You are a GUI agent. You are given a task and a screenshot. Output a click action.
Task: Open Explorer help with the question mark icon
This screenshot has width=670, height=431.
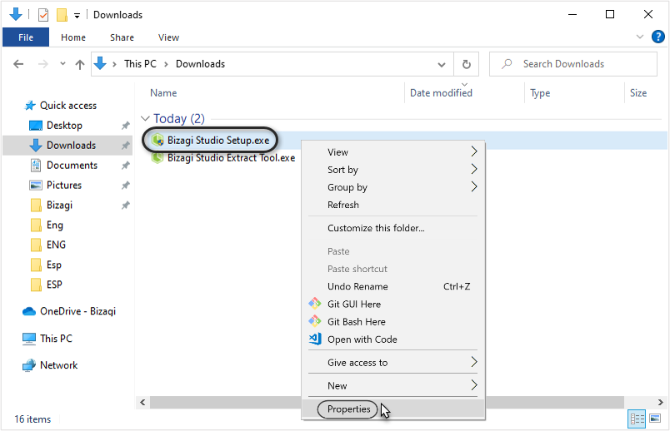coord(657,37)
